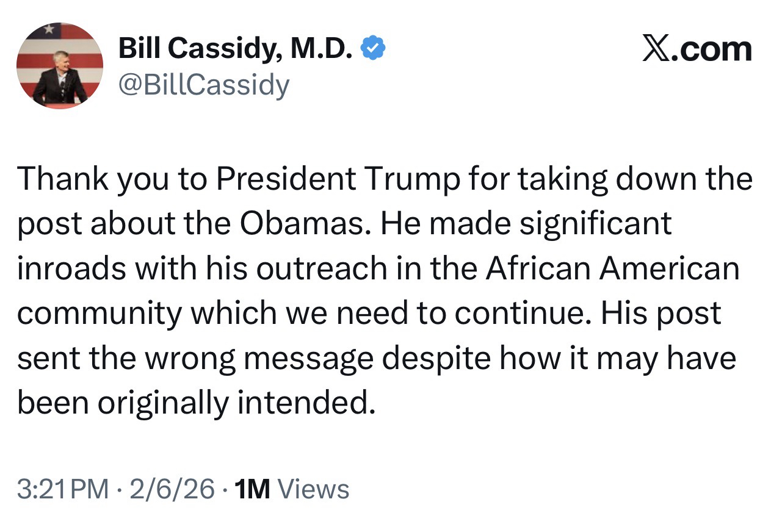
Task: Click "African American" in the post text
Action: pyautogui.click(x=612, y=268)
